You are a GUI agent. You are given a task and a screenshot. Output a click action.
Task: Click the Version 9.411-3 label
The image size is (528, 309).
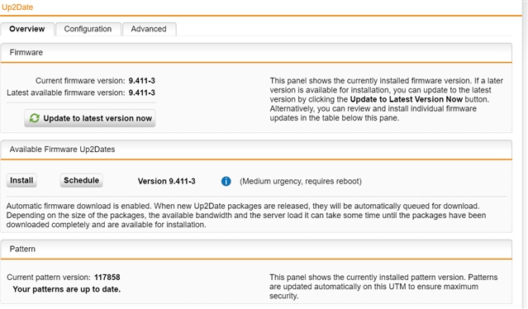[x=167, y=182]
